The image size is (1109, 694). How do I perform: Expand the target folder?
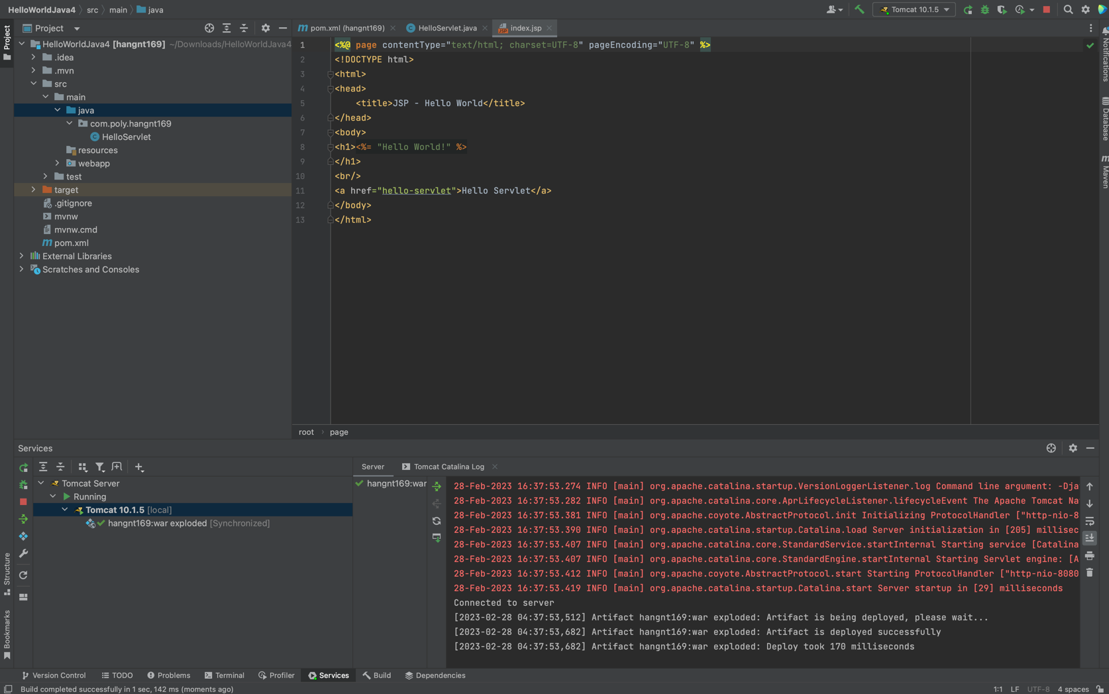34,190
